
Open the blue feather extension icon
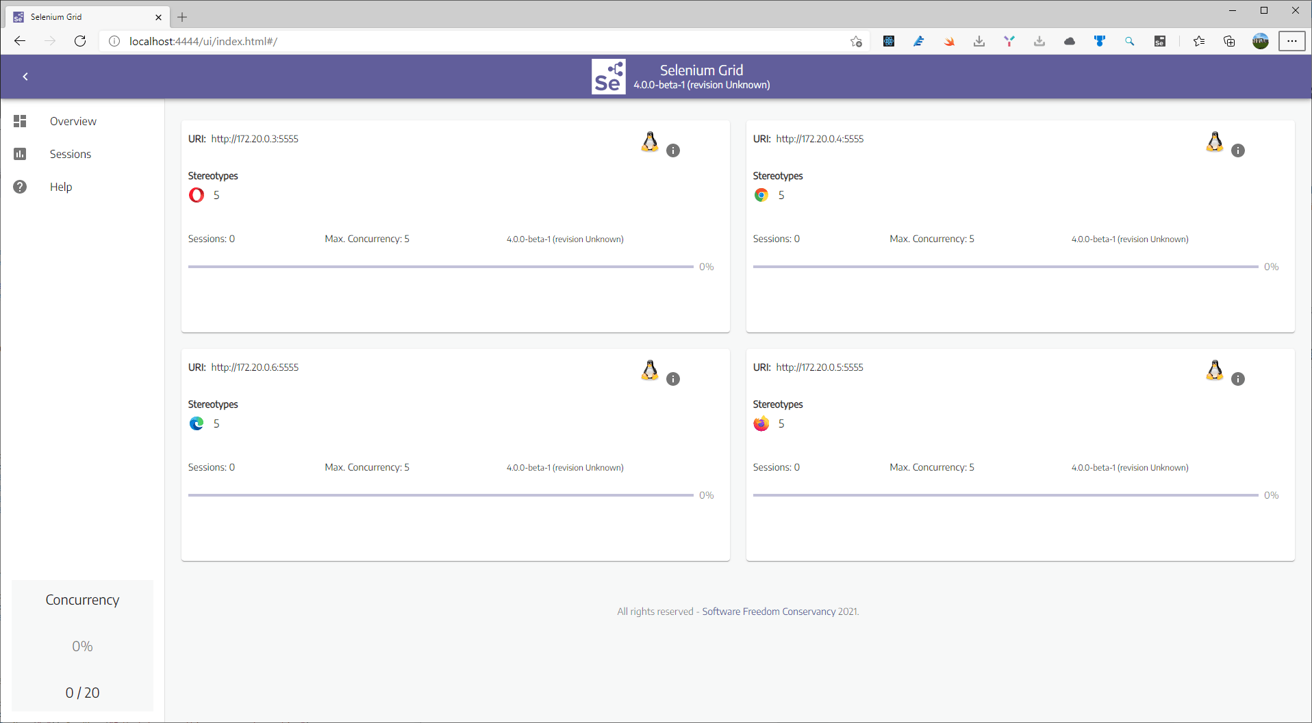pos(919,41)
